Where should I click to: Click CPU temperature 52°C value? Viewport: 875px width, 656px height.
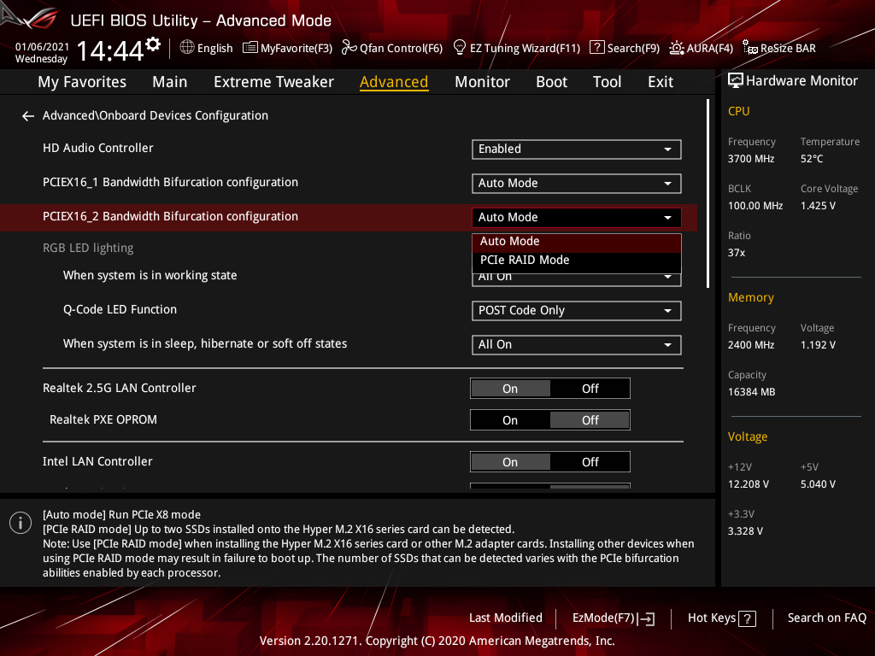[x=812, y=159]
